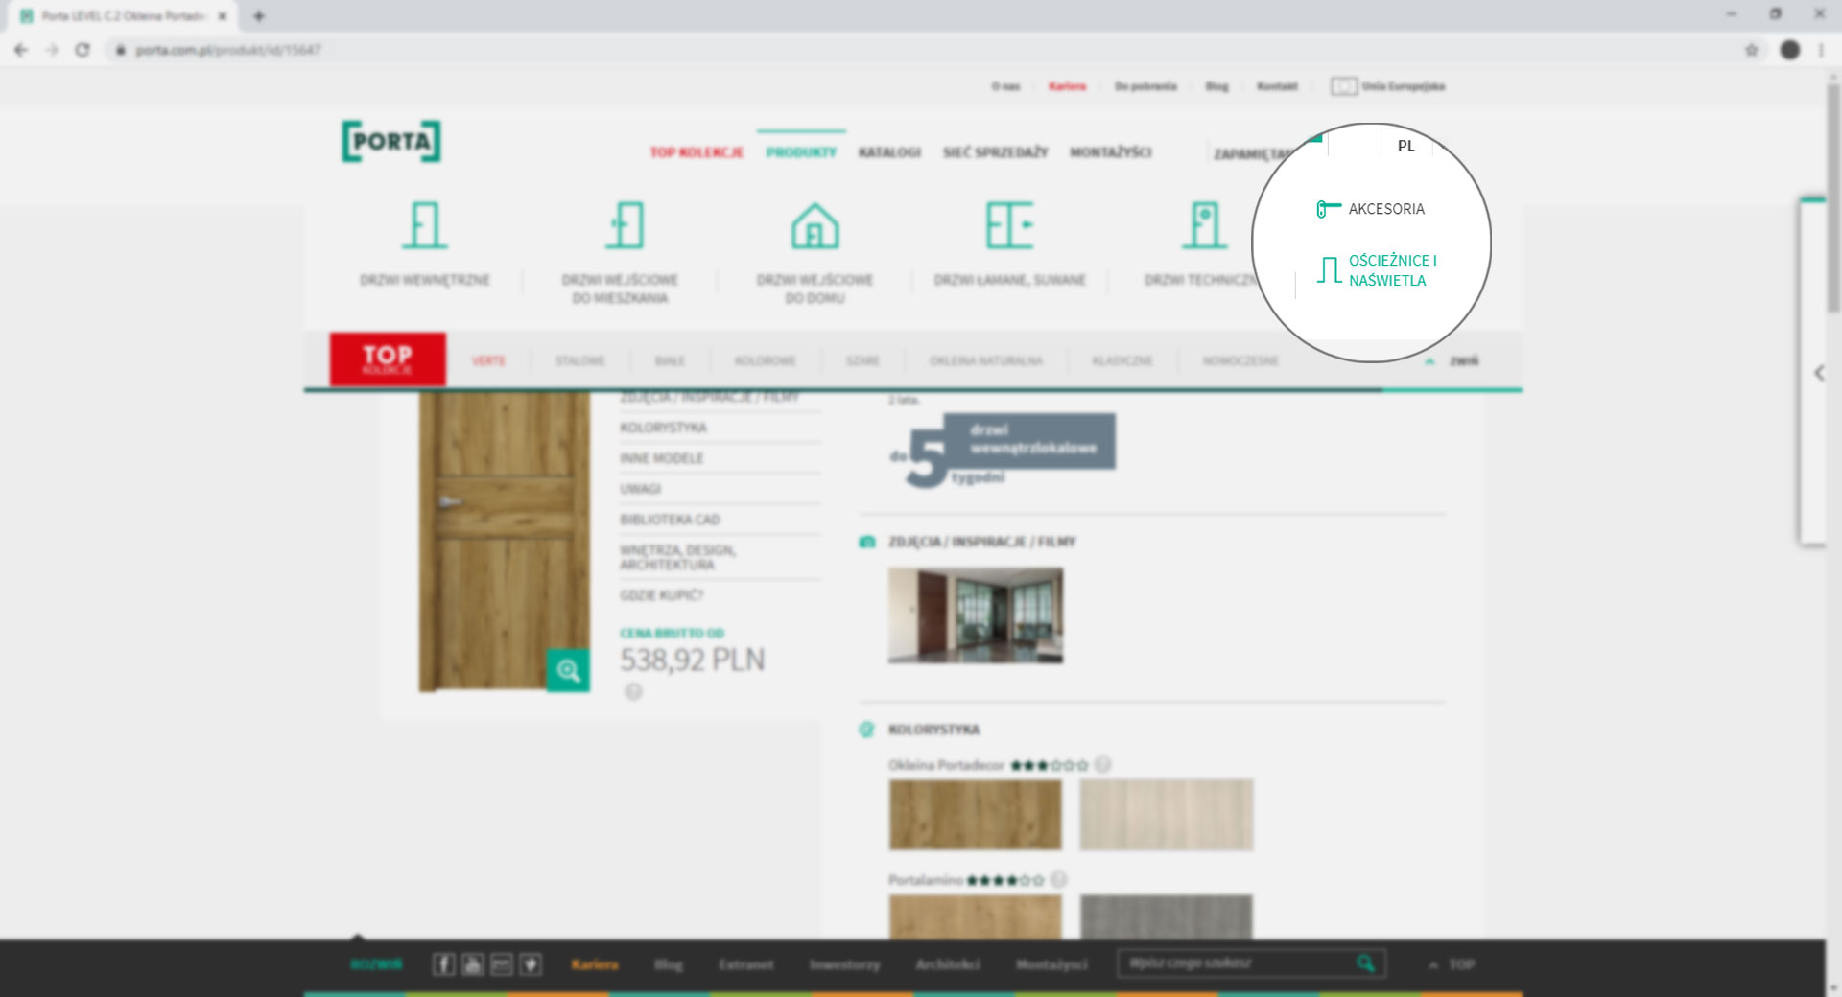This screenshot has height=997, width=1842.
Task: Switch to the Stalowe tab
Action: point(580,361)
